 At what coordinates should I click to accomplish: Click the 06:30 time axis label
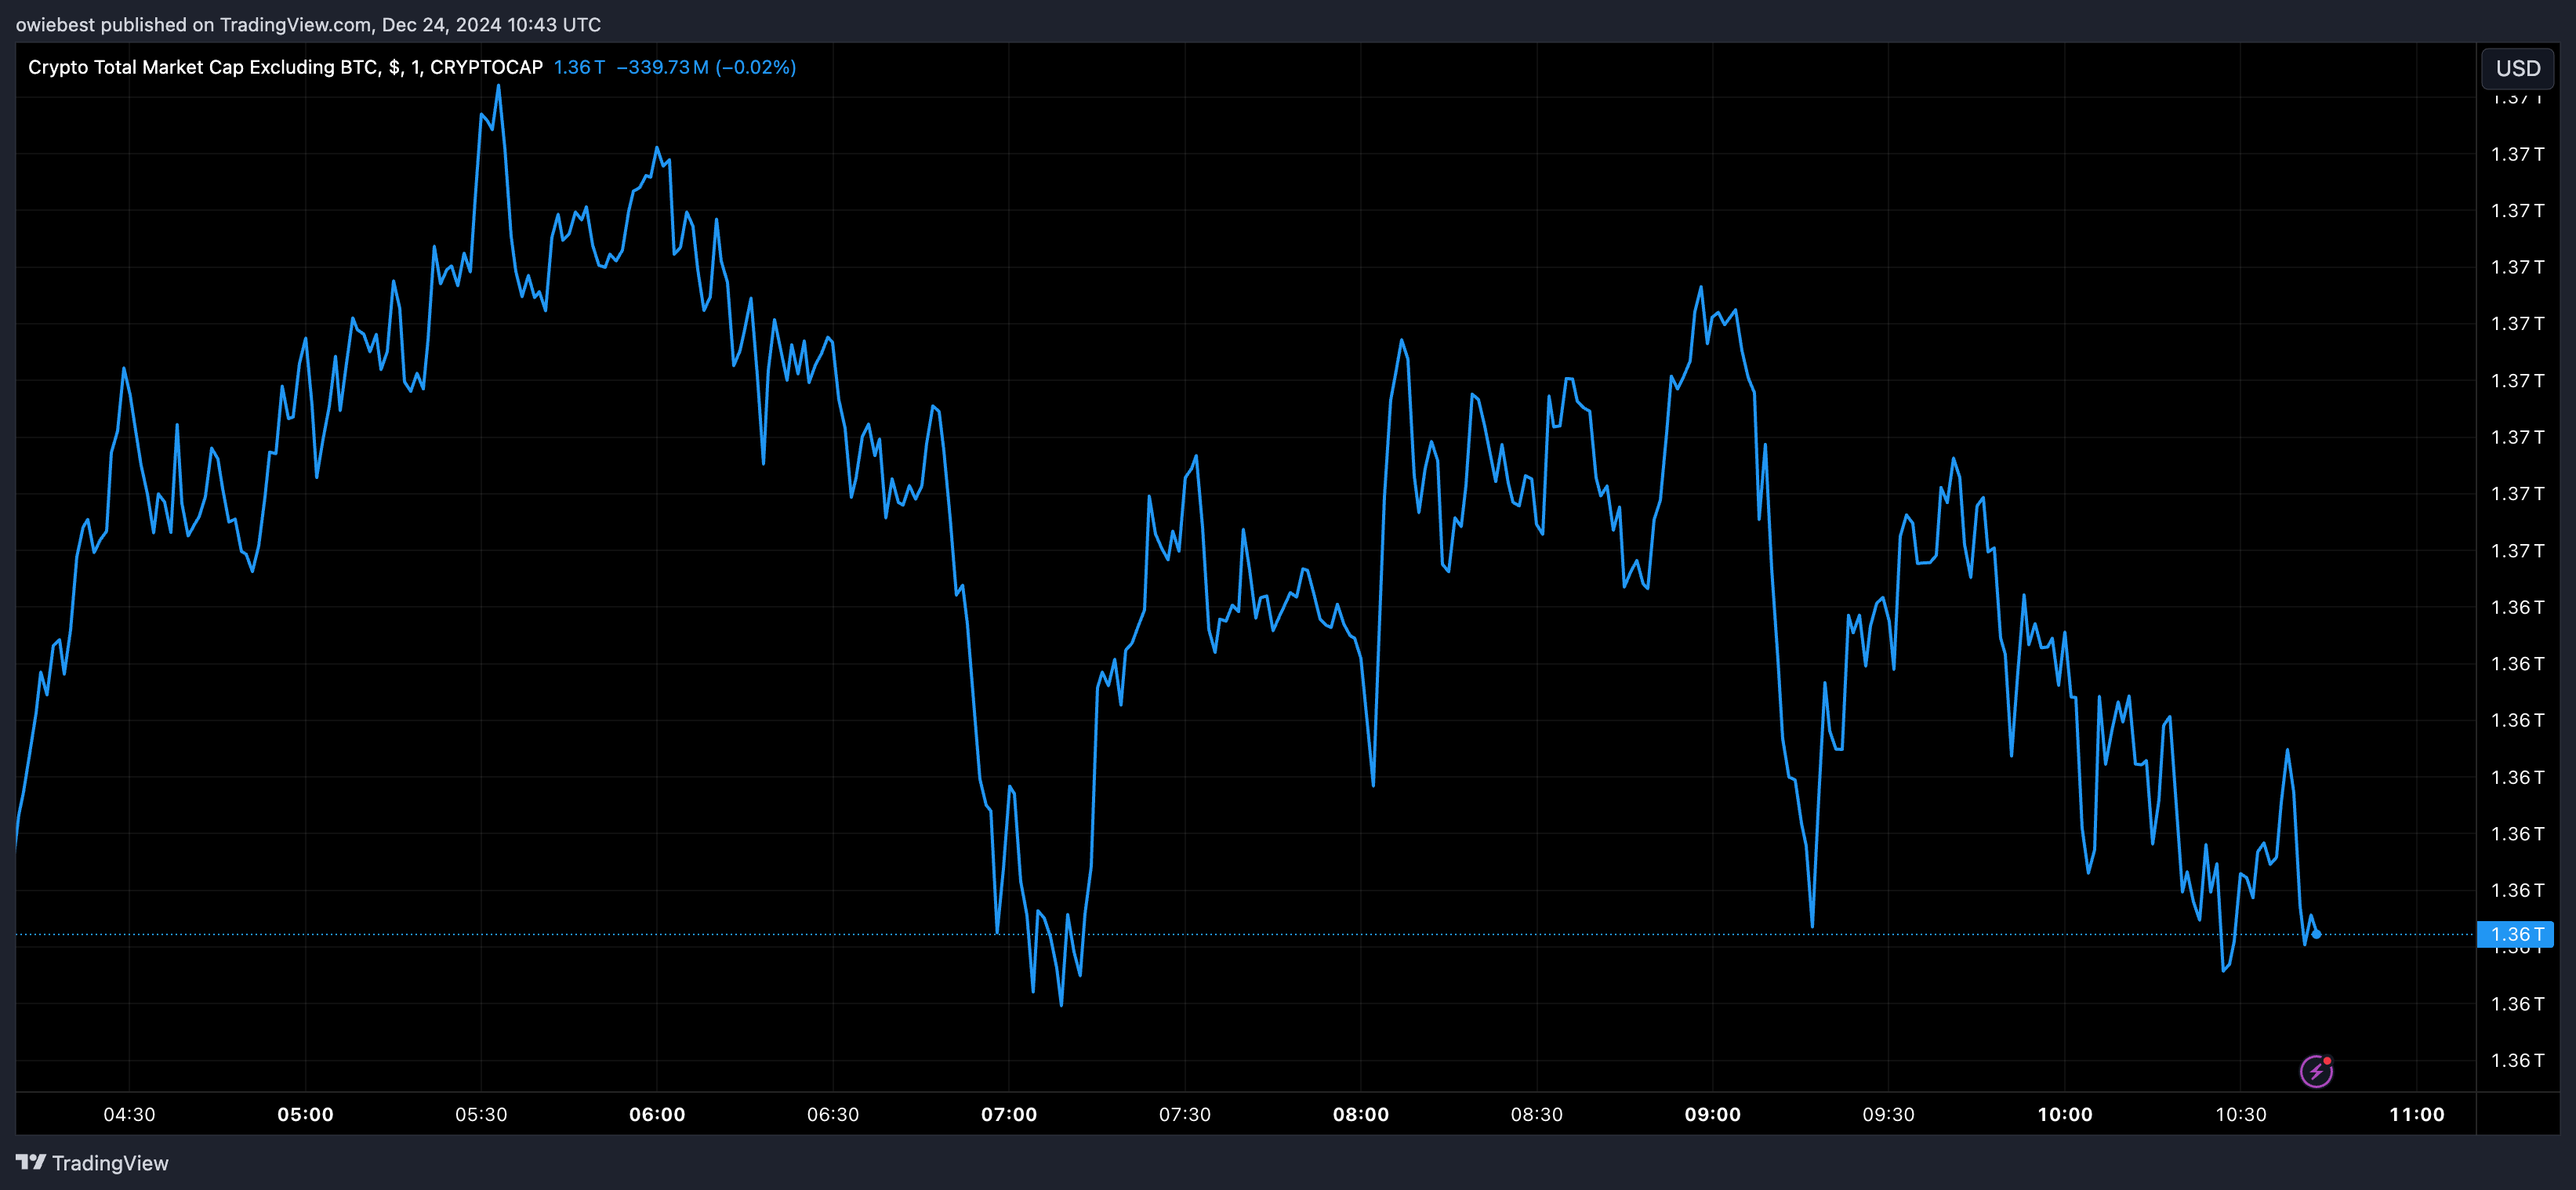(x=833, y=1114)
